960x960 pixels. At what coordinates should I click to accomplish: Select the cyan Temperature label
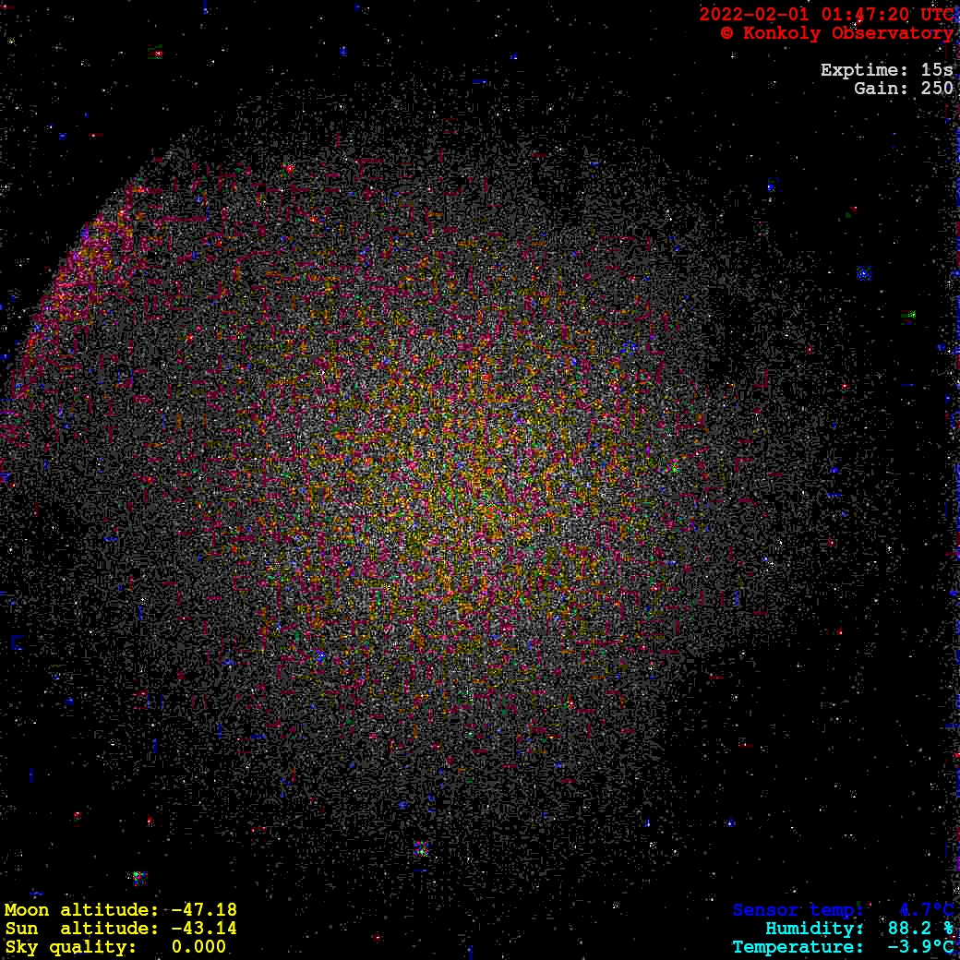click(798, 947)
